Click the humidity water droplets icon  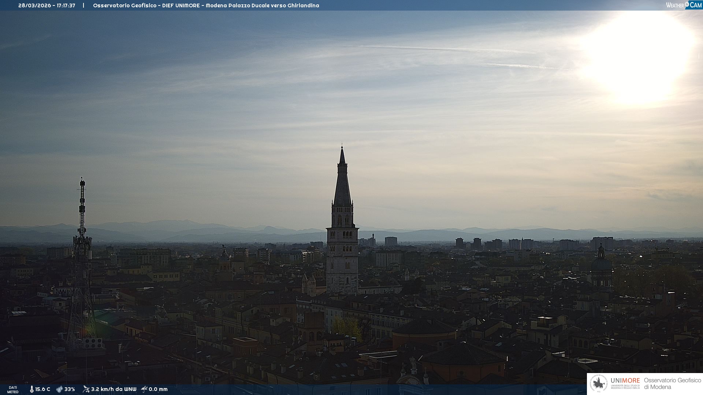[x=59, y=389]
